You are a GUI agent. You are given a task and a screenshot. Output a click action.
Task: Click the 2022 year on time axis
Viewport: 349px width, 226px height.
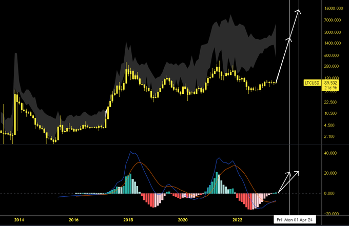(237, 220)
